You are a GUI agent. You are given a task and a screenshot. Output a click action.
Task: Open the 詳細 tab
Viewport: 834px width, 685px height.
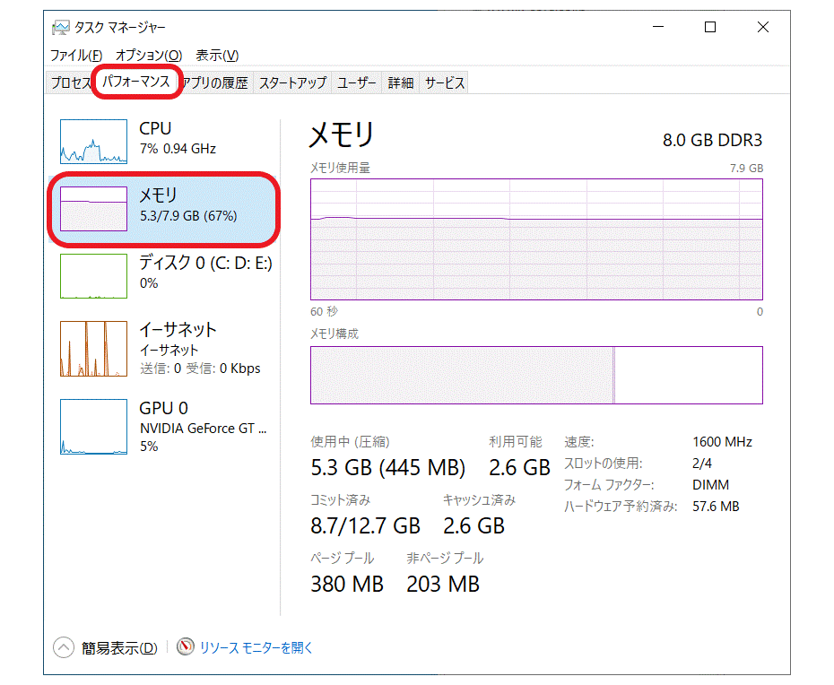[x=401, y=83]
